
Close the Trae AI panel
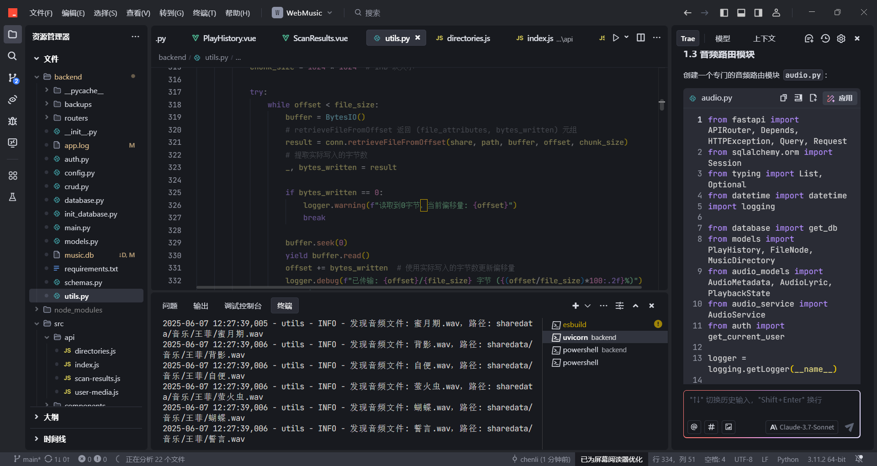coord(857,38)
